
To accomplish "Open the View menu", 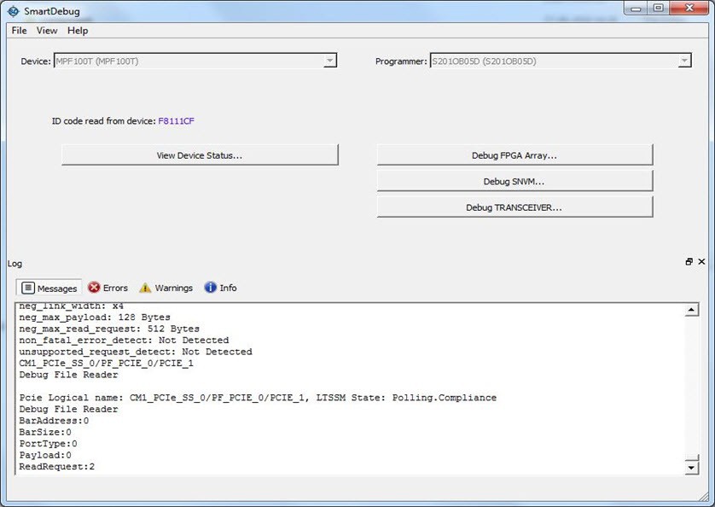I will tap(47, 31).
